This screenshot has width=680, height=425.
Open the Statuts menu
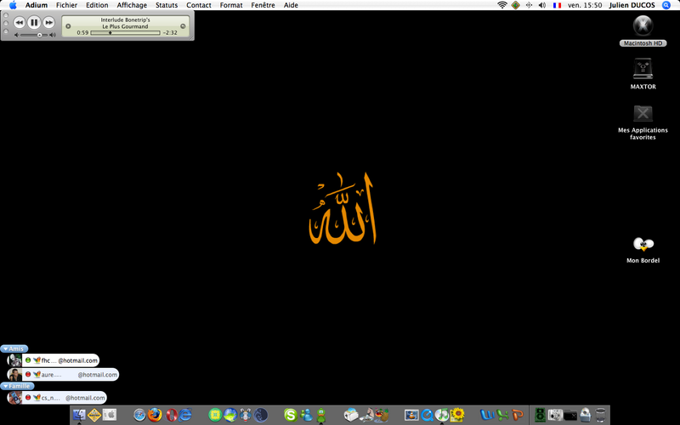click(167, 5)
